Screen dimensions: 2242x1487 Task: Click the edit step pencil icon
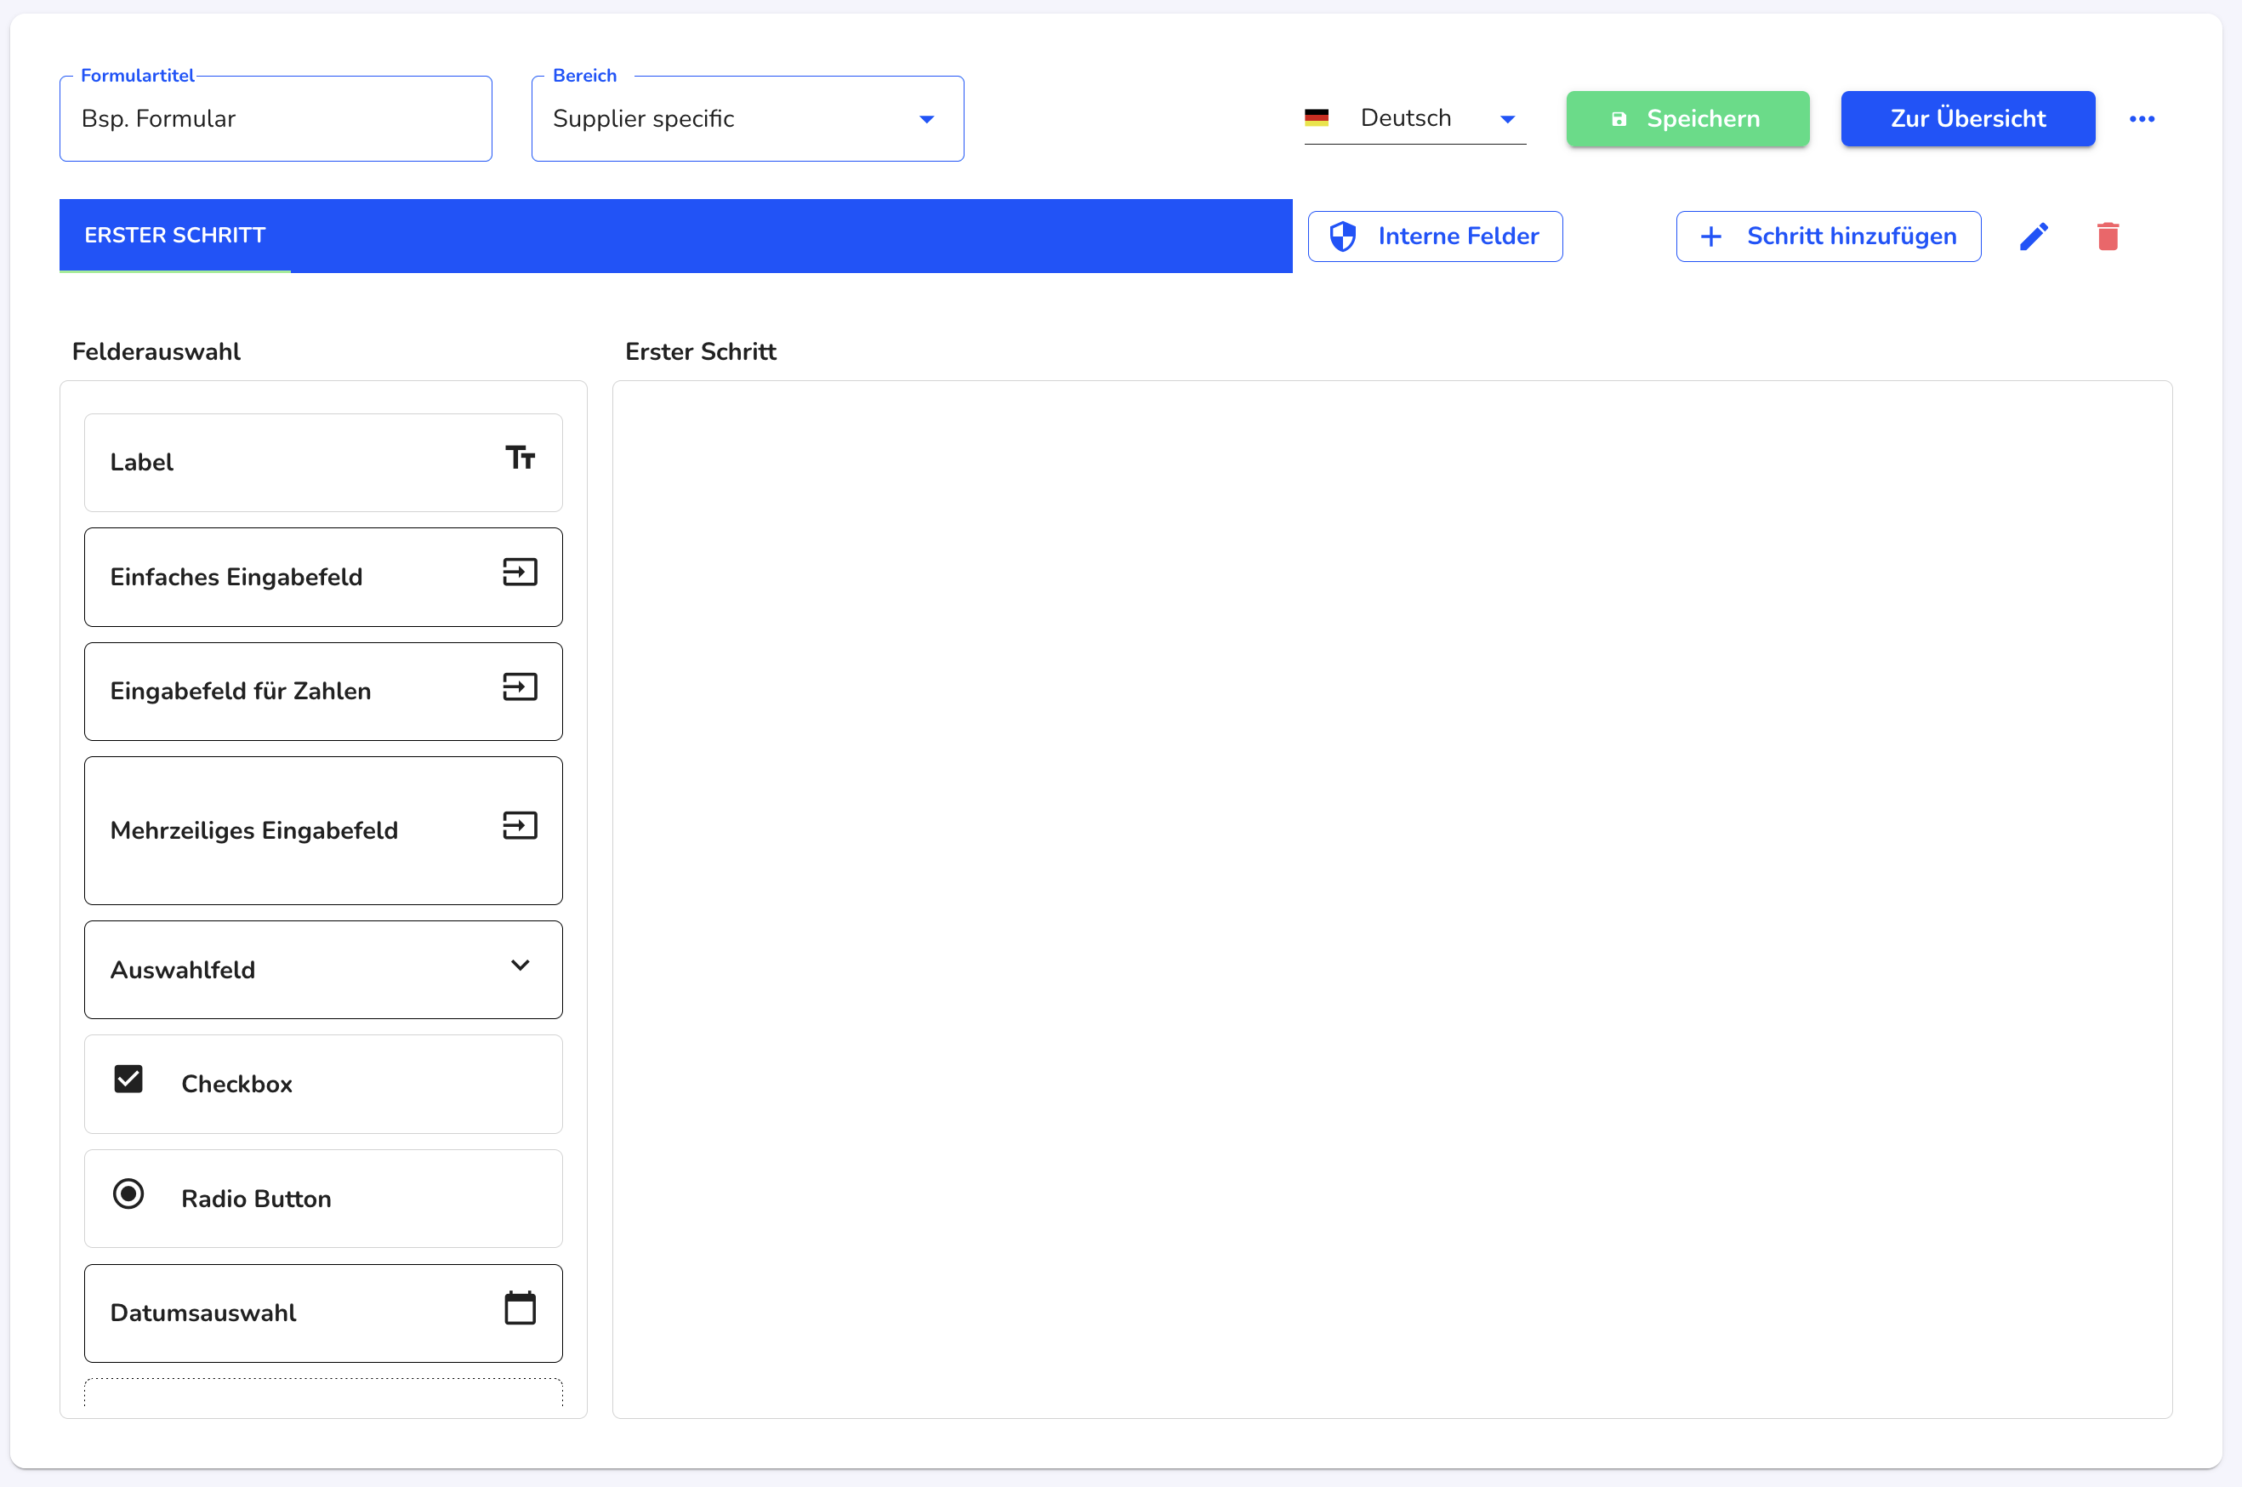coord(2034,236)
